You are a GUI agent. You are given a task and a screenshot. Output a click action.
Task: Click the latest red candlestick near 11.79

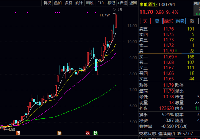click(x=116, y=21)
